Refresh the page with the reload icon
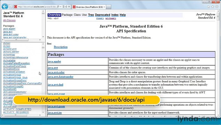 coord(66,7)
